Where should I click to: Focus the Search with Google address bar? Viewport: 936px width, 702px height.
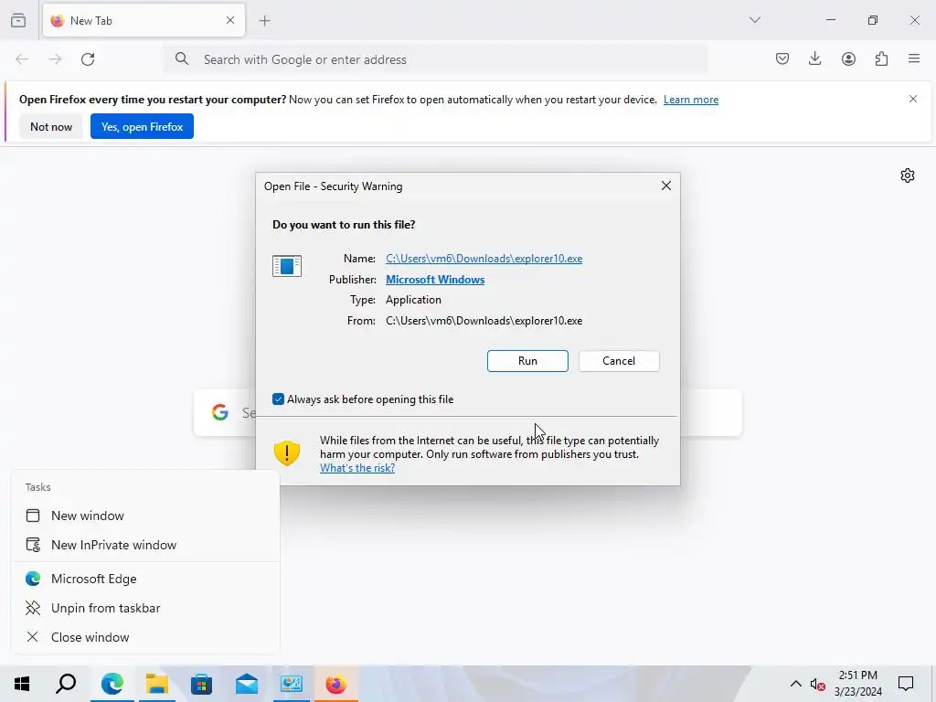436,59
